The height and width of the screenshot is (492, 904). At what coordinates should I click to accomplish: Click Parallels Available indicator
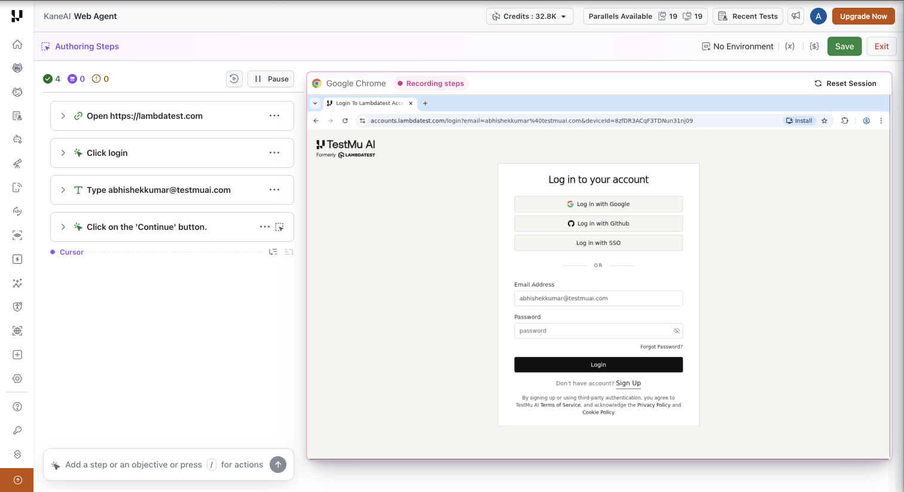[x=645, y=16]
